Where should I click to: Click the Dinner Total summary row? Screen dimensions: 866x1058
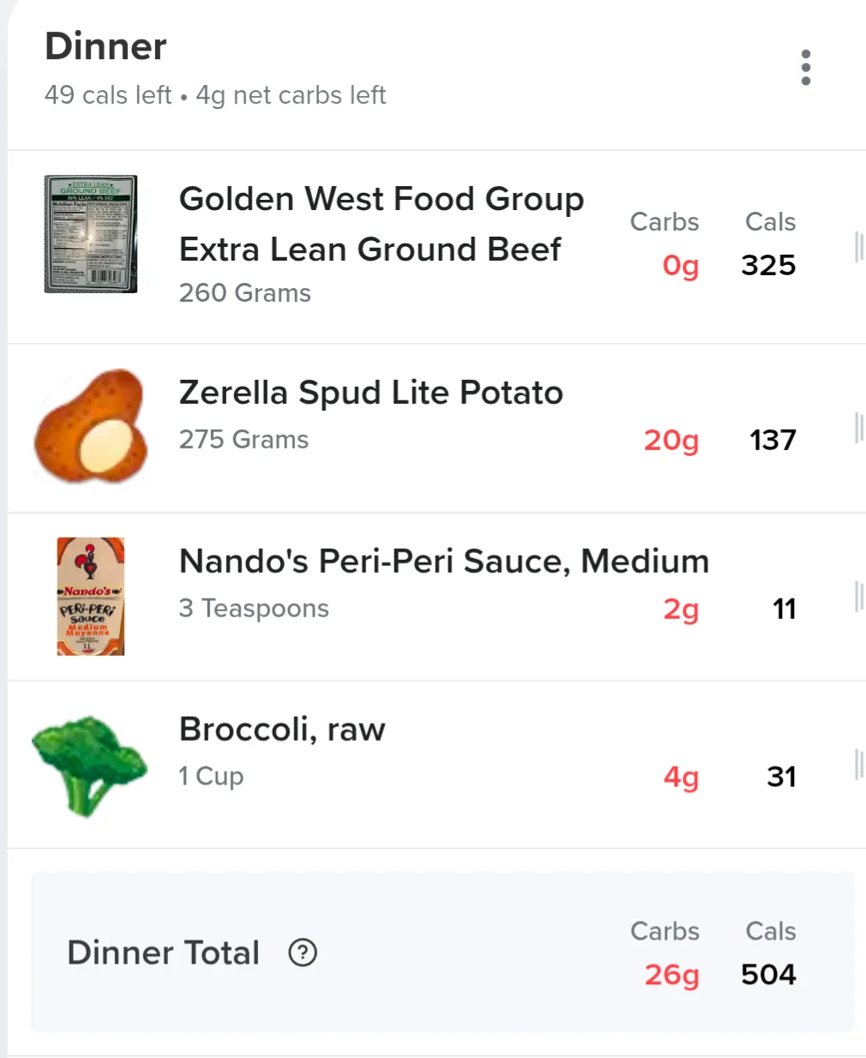click(x=443, y=953)
